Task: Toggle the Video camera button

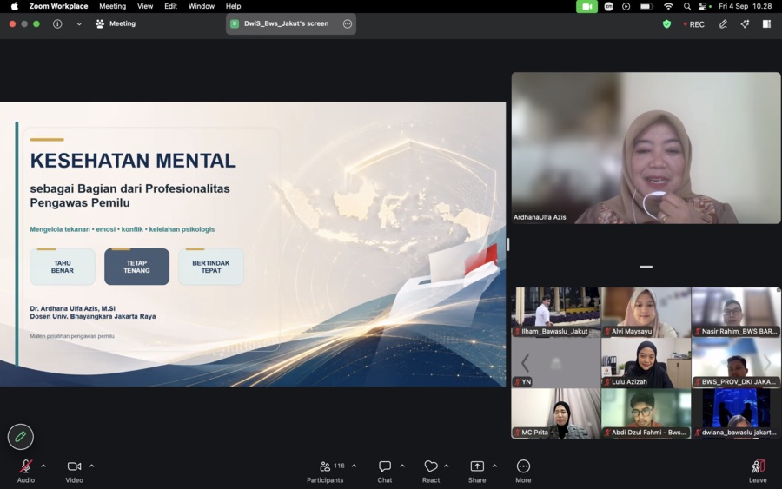Action: tap(74, 471)
